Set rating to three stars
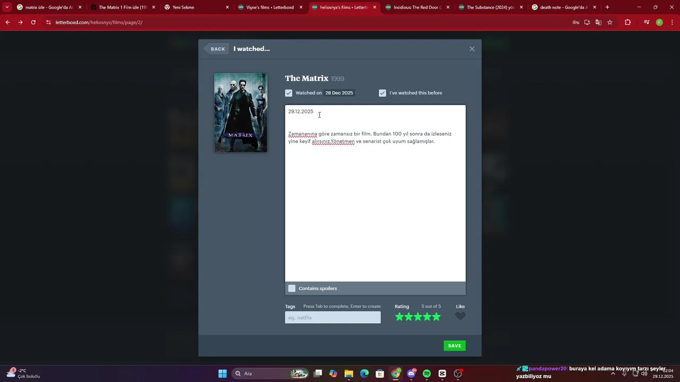This screenshot has height=382, width=680. pos(418,317)
